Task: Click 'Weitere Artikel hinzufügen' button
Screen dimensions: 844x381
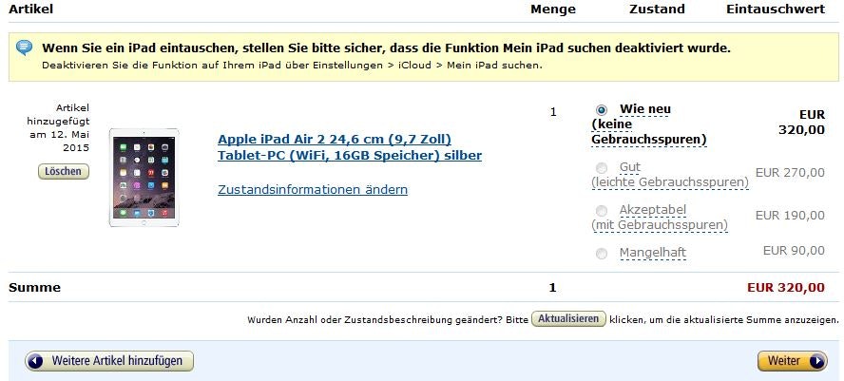Action: tap(109, 360)
